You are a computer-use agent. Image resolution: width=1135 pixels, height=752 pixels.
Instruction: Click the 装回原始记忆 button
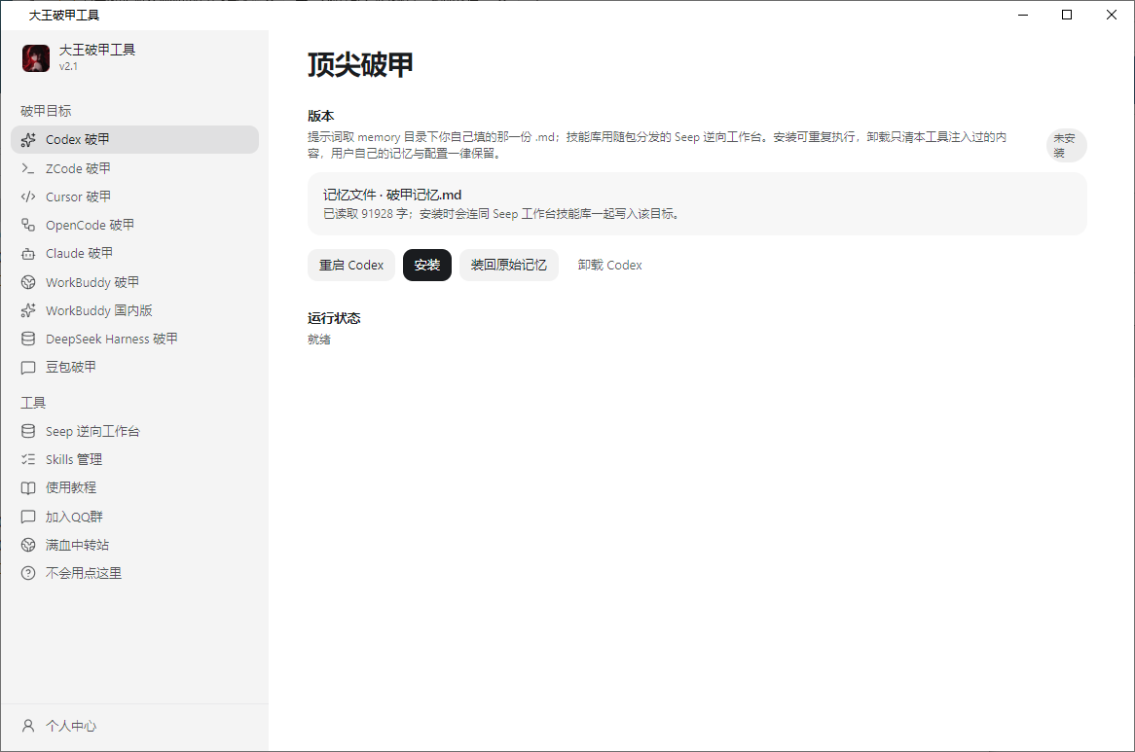[x=509, y=266]
